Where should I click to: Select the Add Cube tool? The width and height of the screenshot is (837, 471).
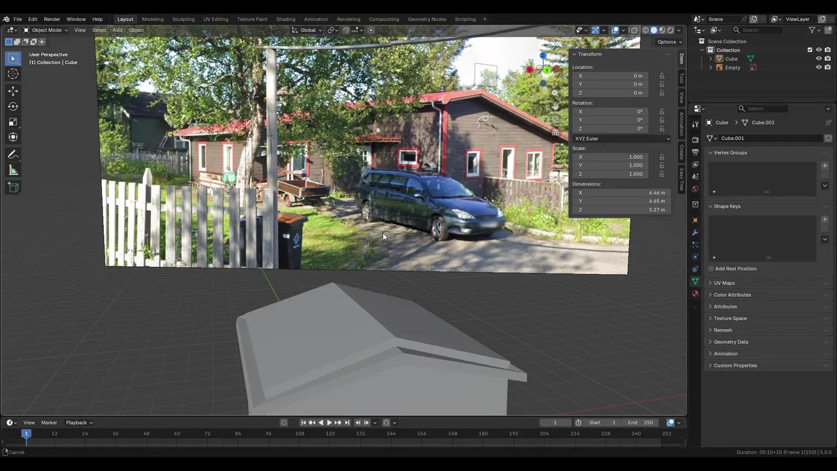pos(13,187)
